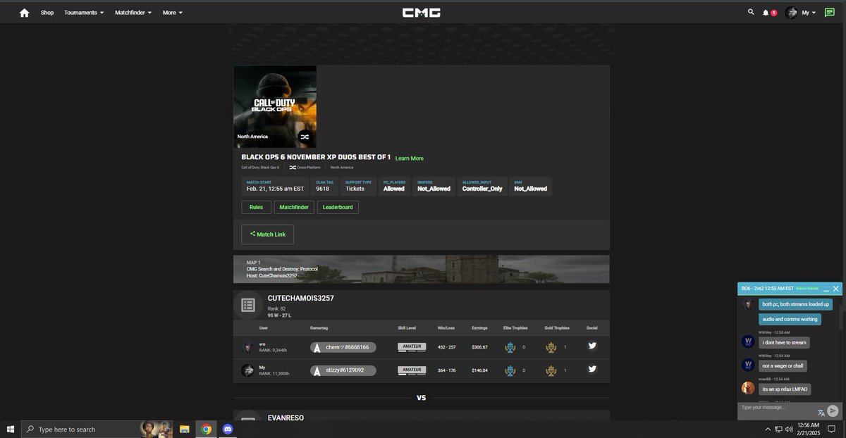Click the Rules button

click(x=257, y=207)
